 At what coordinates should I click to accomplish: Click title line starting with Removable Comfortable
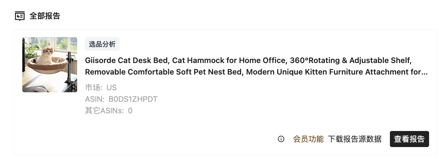pyautogui.click(x=256, y=72)
